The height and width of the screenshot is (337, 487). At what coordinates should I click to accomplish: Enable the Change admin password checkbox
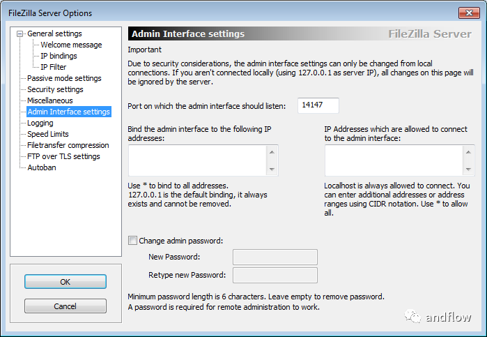pos(132,241)
